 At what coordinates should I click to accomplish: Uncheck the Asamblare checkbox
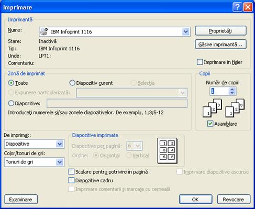click(x=210, y=124)
